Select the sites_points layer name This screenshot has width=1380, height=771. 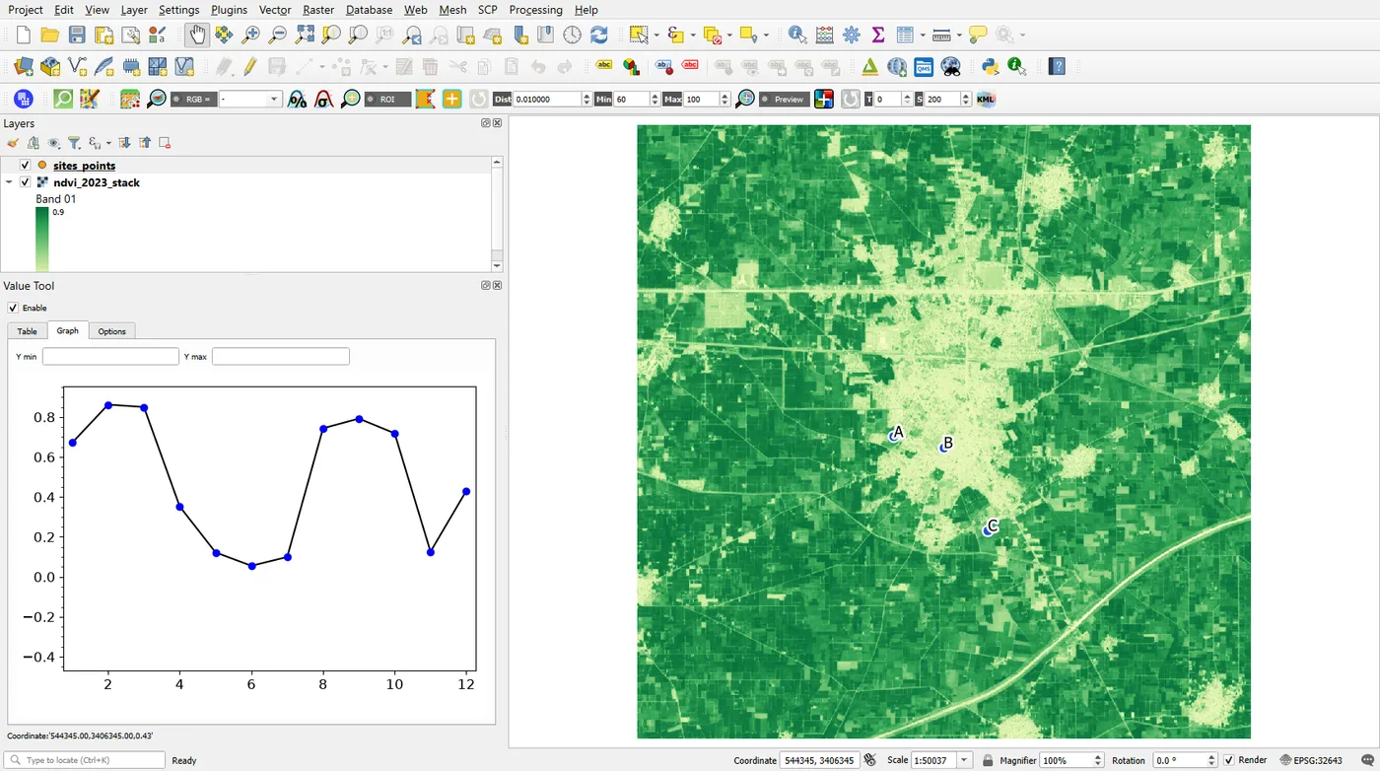pos(84,166)
